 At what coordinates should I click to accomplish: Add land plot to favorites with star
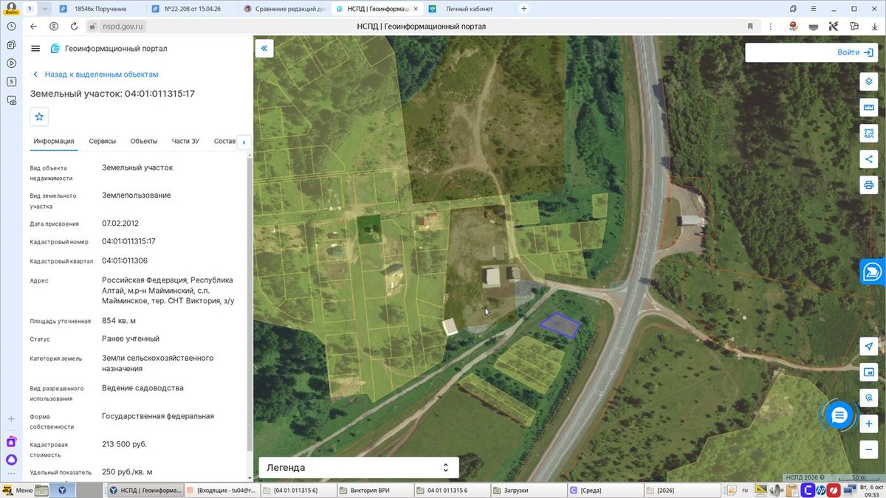click(39, 117)
